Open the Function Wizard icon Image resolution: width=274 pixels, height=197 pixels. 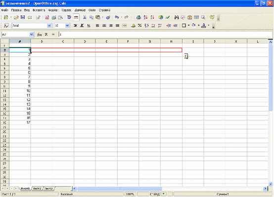(x=40, y=35)
